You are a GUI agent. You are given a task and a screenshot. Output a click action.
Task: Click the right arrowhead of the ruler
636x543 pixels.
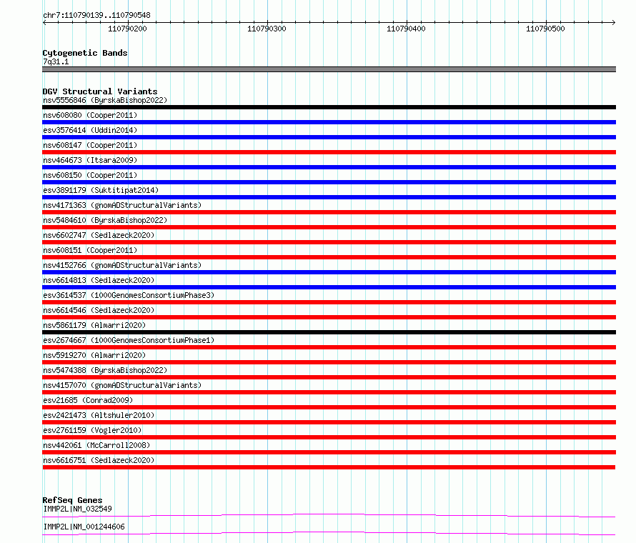(613, 22)
